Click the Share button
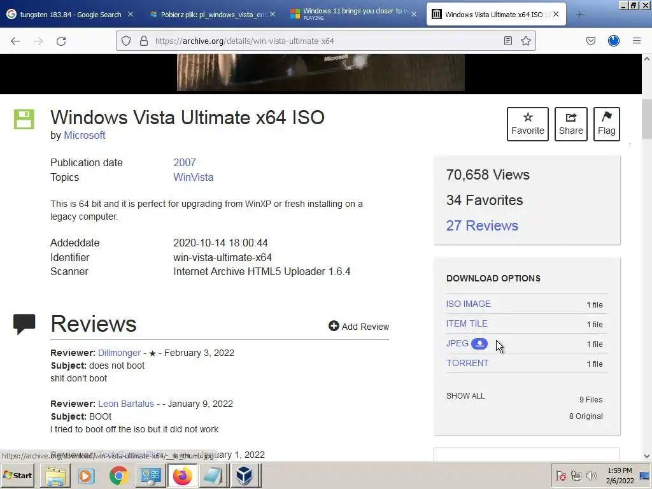This screenshot has width=652, height=489. [x=571, y=124]
